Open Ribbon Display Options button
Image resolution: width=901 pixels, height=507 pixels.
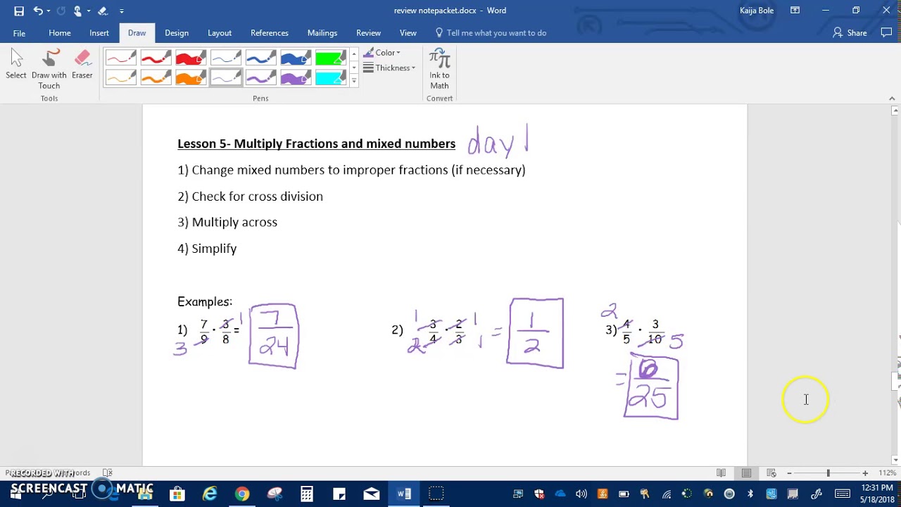[x=795, y=11]
